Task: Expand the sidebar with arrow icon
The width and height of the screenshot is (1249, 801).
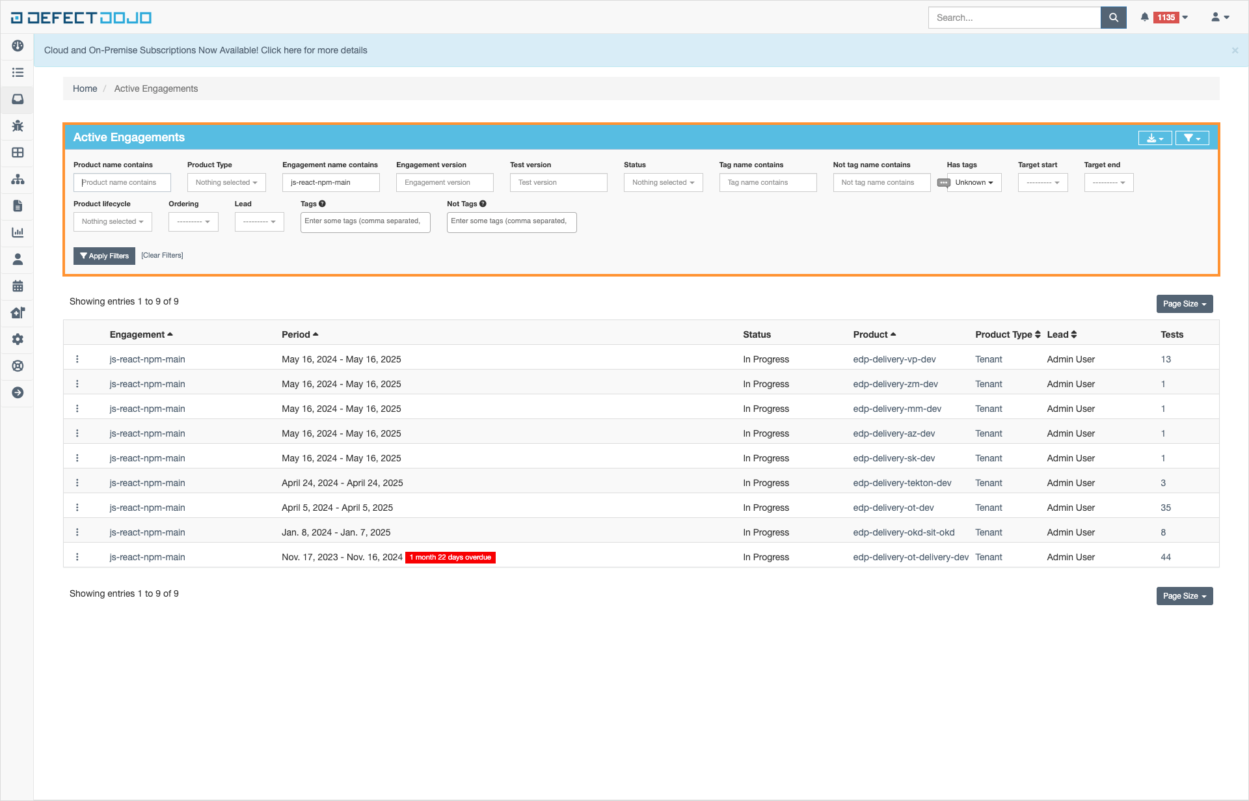Action: (18, 392)
